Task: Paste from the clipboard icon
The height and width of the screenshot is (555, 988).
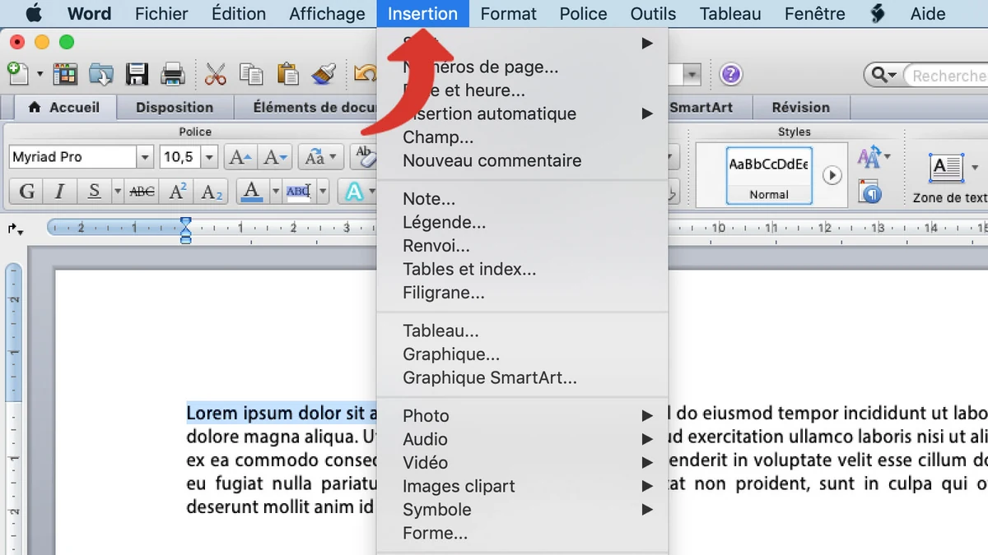Action: [287, 74]
